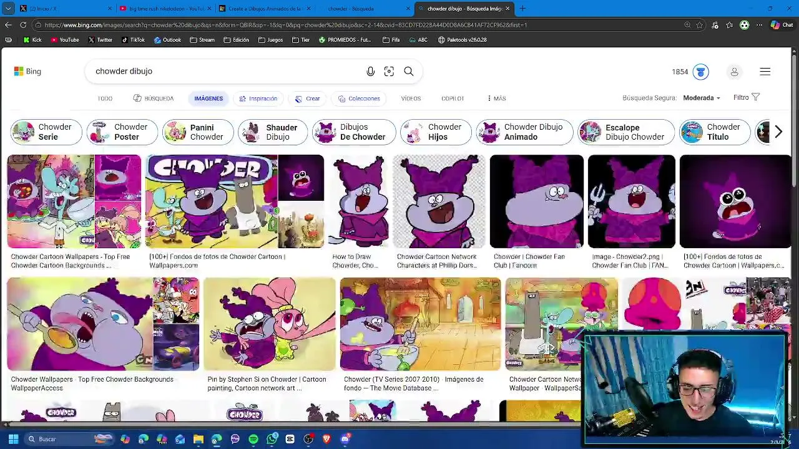Open the Bing account profile icon
The width and height of the screenshot is (799, 449).
734,72
